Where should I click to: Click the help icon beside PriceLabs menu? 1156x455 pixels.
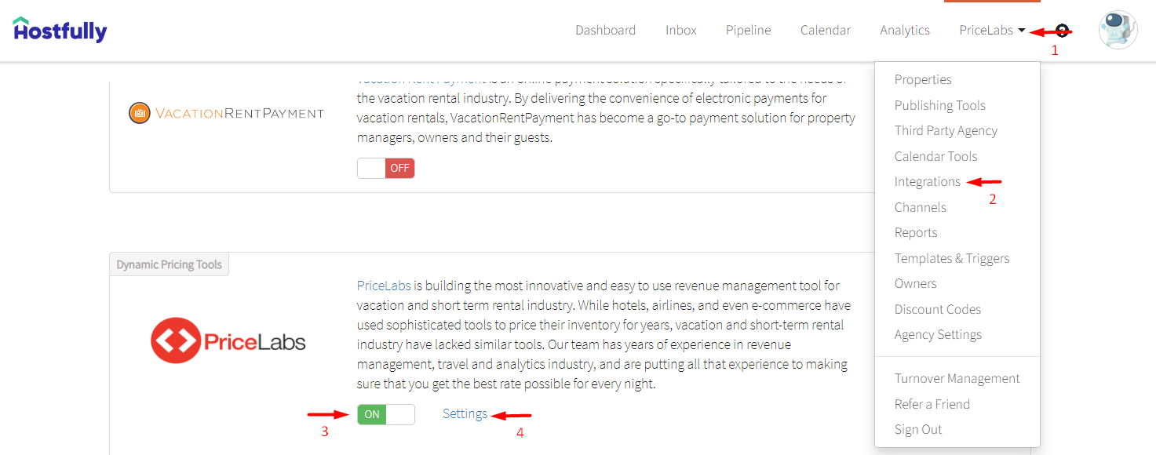point(1062,30)
